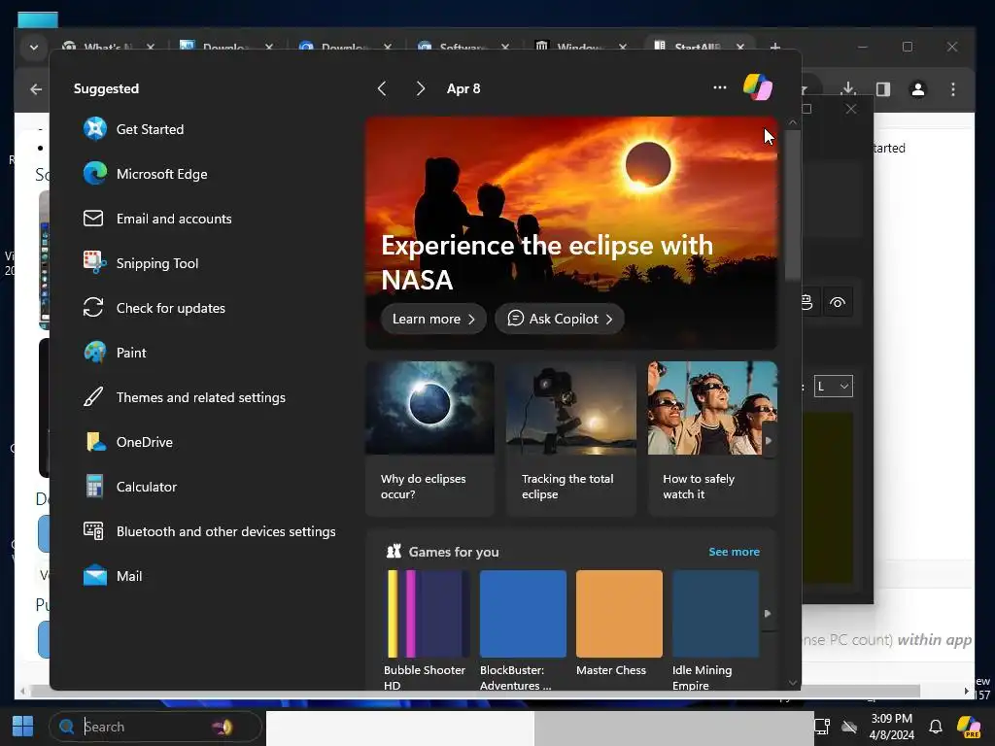This screenshot has height=746, width=995.
Task: Open browser three-dot menu
Action: [952, 89]
